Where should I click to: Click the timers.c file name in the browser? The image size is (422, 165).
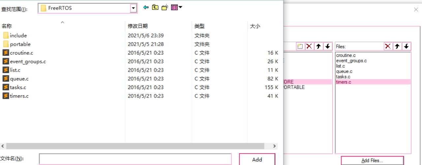pyautogui.click(x=19, y=96)
